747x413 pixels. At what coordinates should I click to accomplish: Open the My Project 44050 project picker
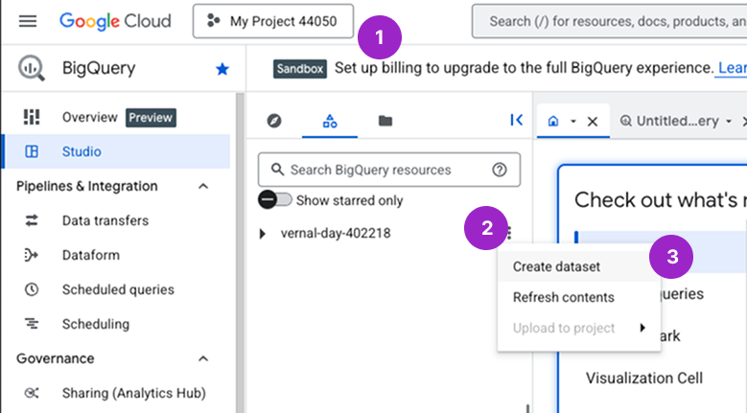coord(273,21)
